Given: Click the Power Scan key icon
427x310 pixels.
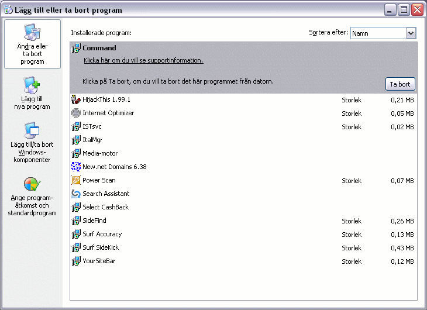Looking at the screenshot, I should coord(76,180).
